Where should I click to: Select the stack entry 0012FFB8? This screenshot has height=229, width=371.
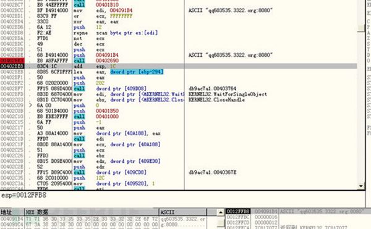point(238,211)
